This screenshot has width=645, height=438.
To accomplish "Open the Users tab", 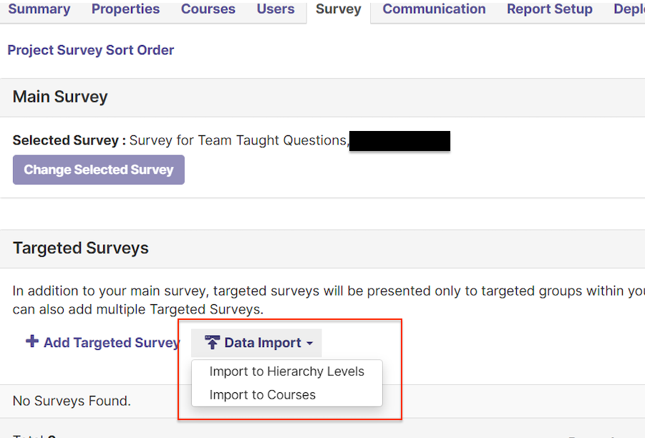I will [x=276, y=9].
